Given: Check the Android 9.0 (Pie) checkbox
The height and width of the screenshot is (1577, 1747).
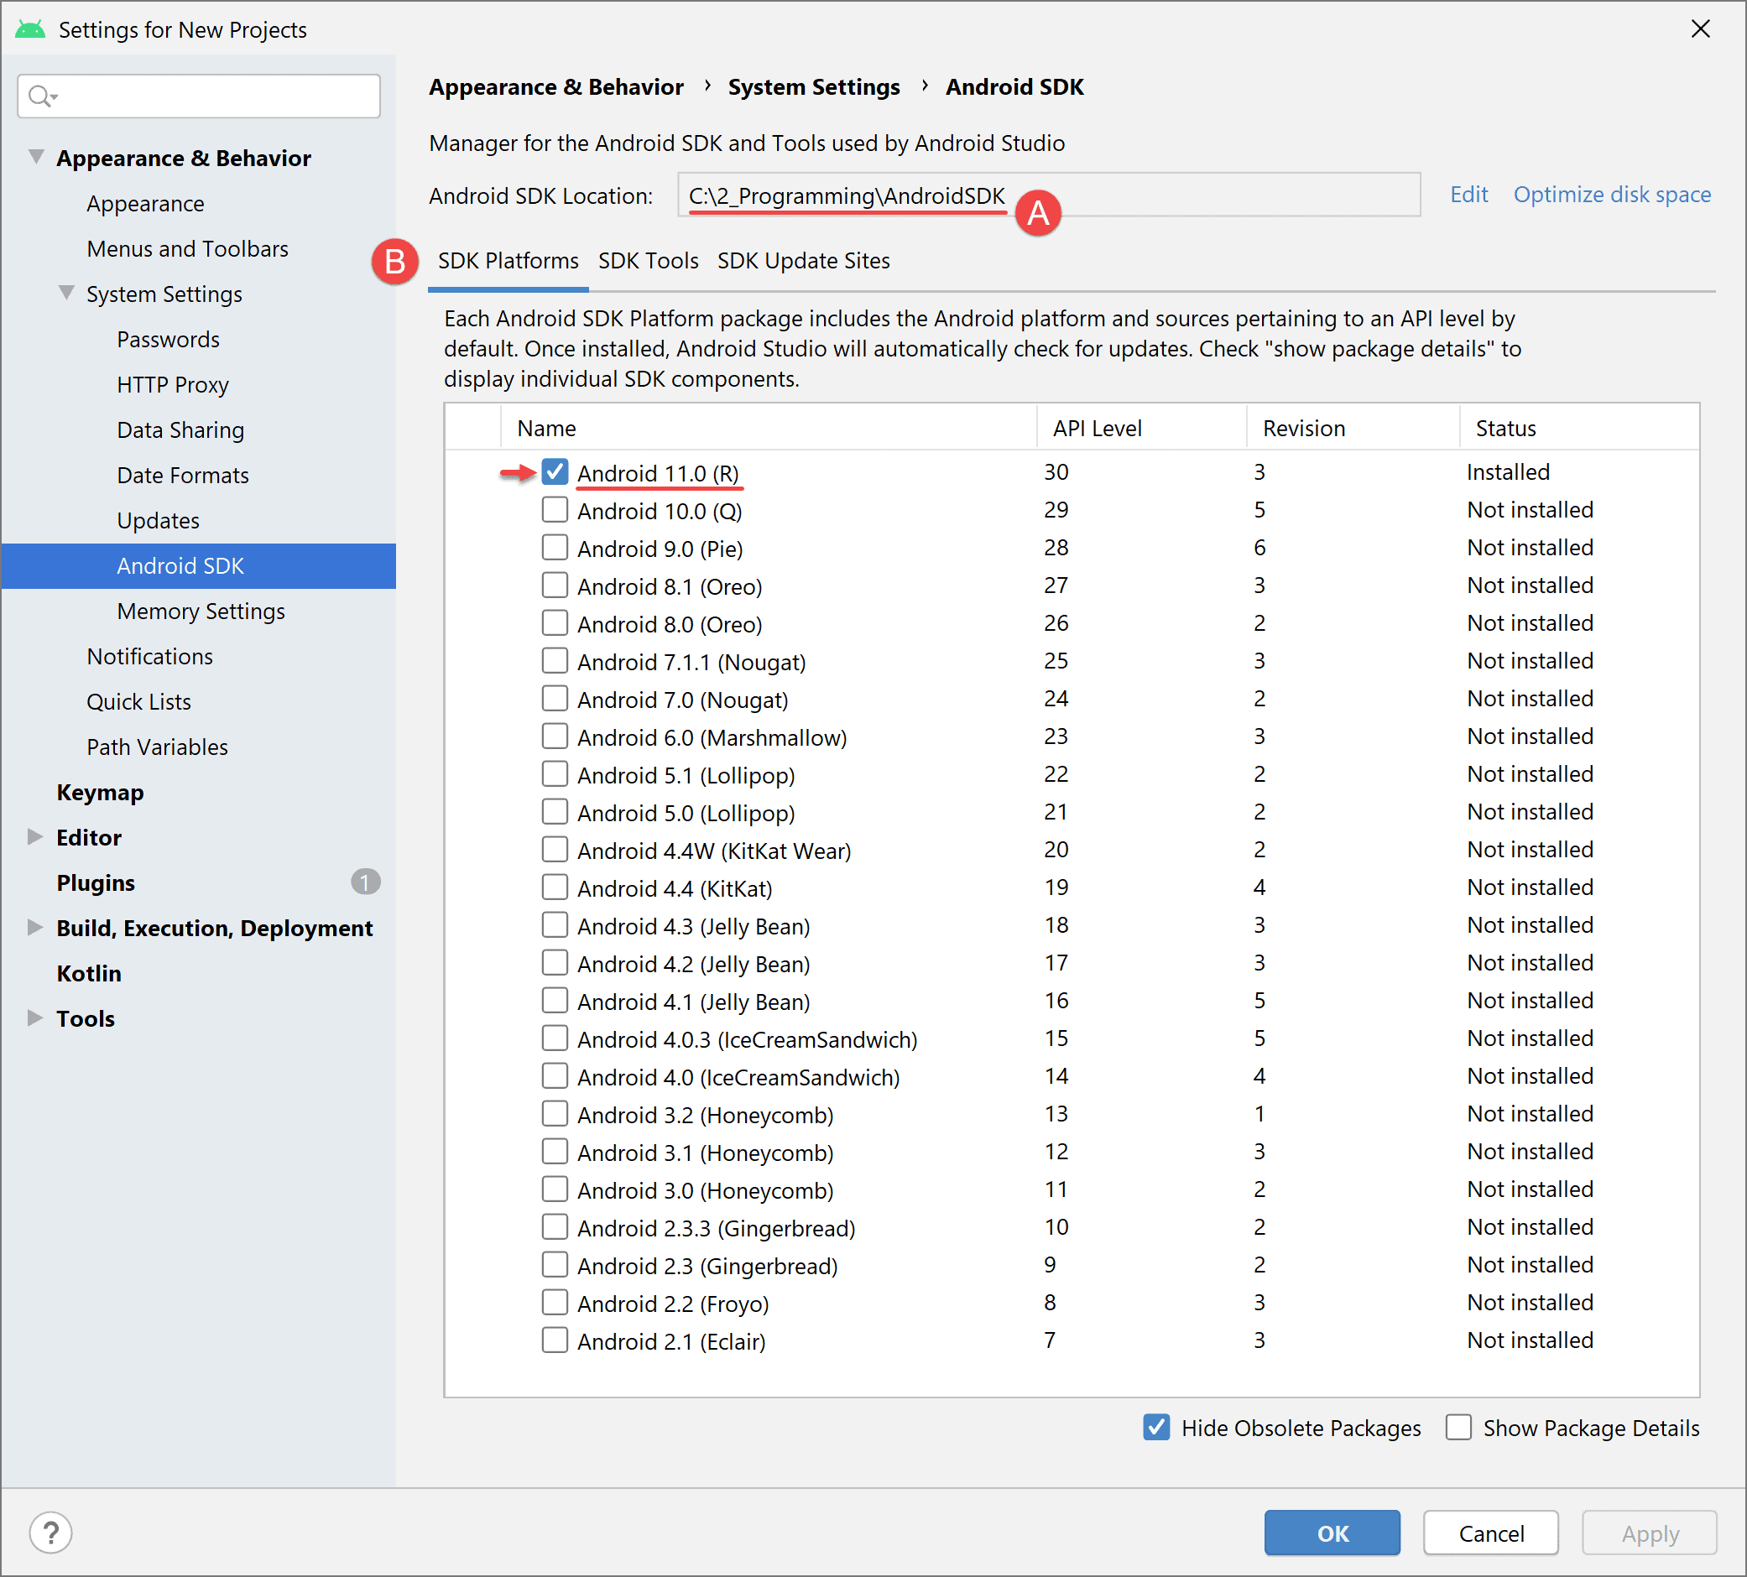Looking at the screenshot, I should pyautogui.click(x=555, y=548).
